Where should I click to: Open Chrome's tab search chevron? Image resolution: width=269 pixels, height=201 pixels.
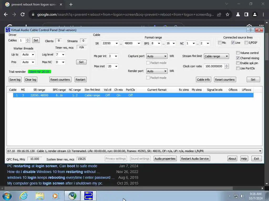coord(227,4)
